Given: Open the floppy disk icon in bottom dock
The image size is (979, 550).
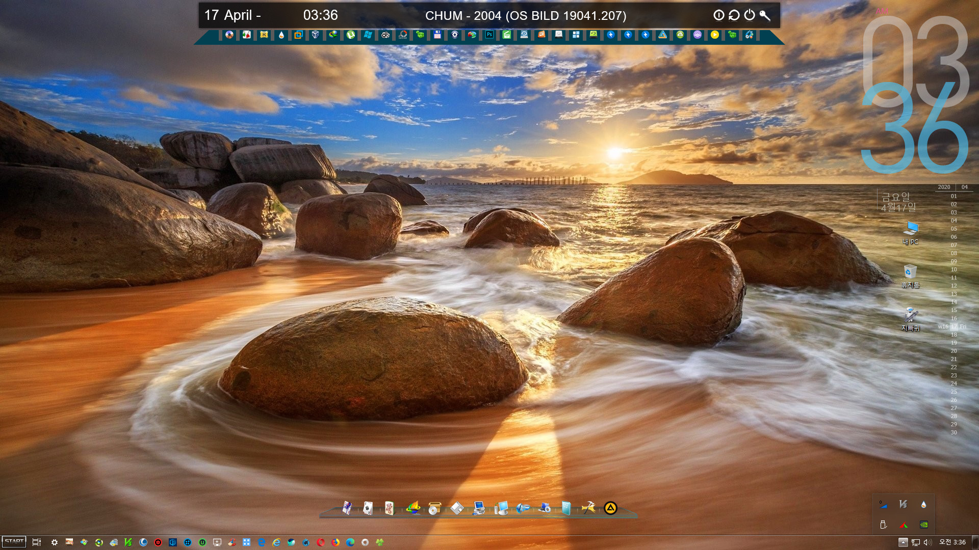Looking at the screenshot, I should click(x=457, y=508).
